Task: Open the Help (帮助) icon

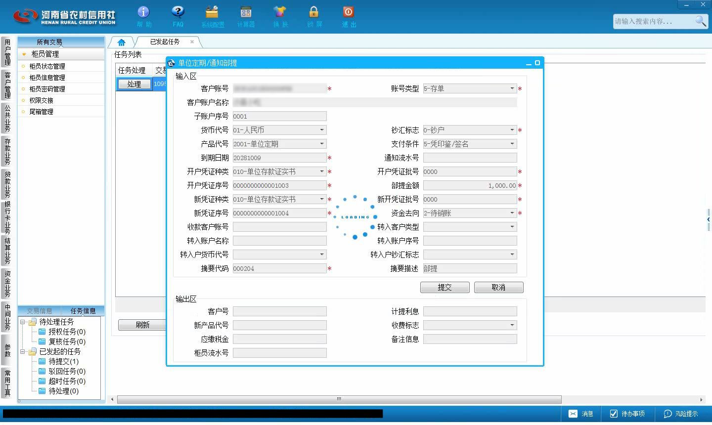Action: coord(143,16)
